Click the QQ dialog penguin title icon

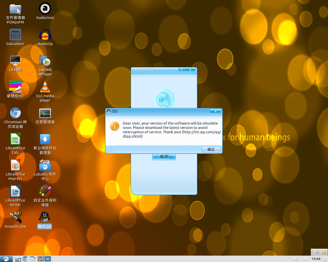109,111
